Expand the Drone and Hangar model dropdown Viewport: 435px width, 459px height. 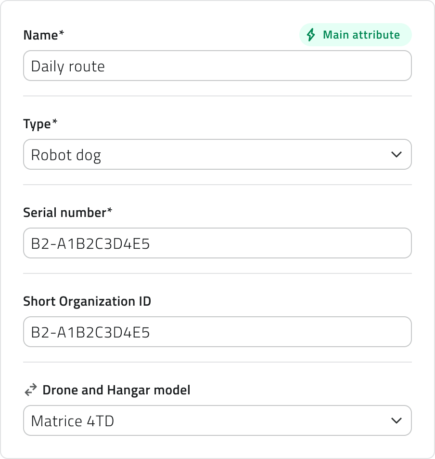point(217,421)
